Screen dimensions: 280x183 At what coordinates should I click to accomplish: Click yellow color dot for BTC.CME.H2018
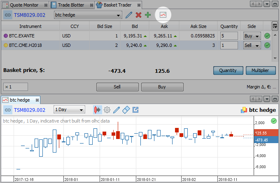tap(5, 45)
